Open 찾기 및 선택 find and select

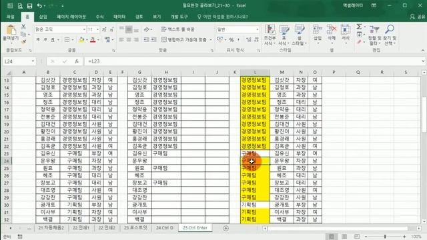coord(390,35)
